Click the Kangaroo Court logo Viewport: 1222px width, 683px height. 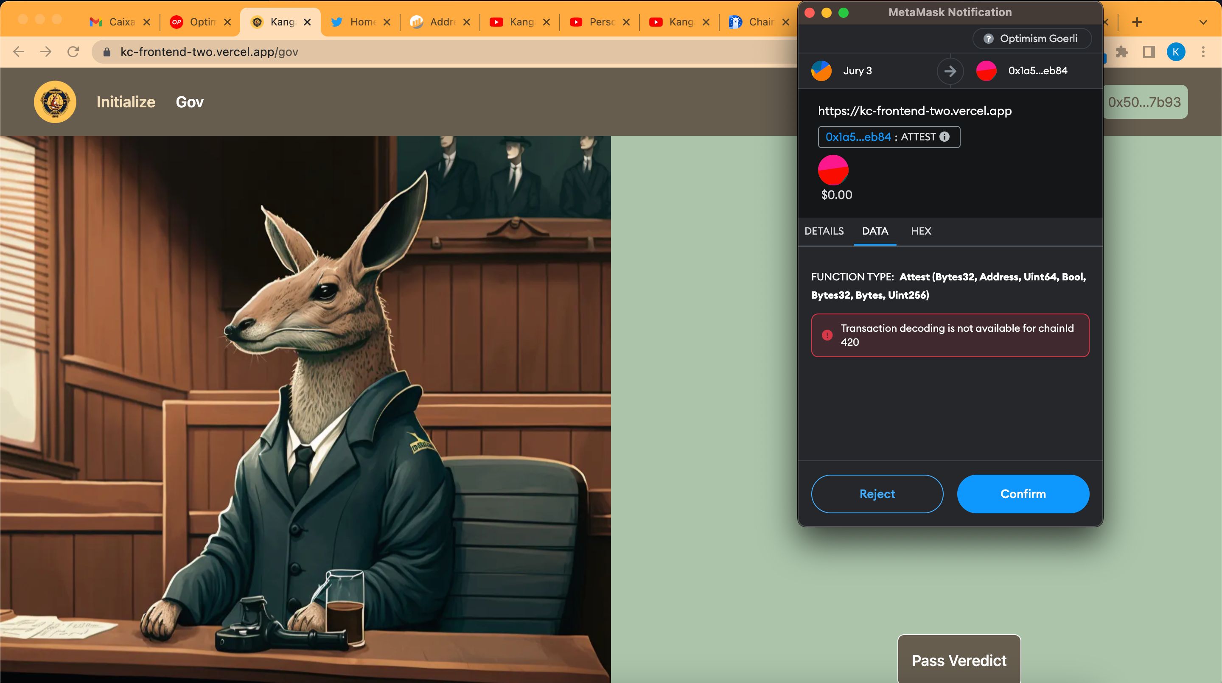pyautogui.click(x=55, y=101)
